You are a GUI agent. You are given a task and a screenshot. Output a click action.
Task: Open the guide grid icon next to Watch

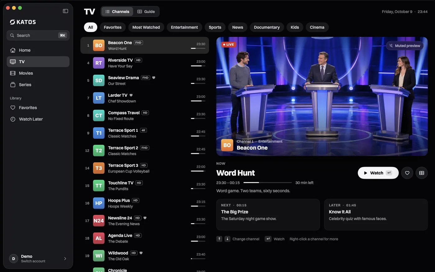(422, 173)
